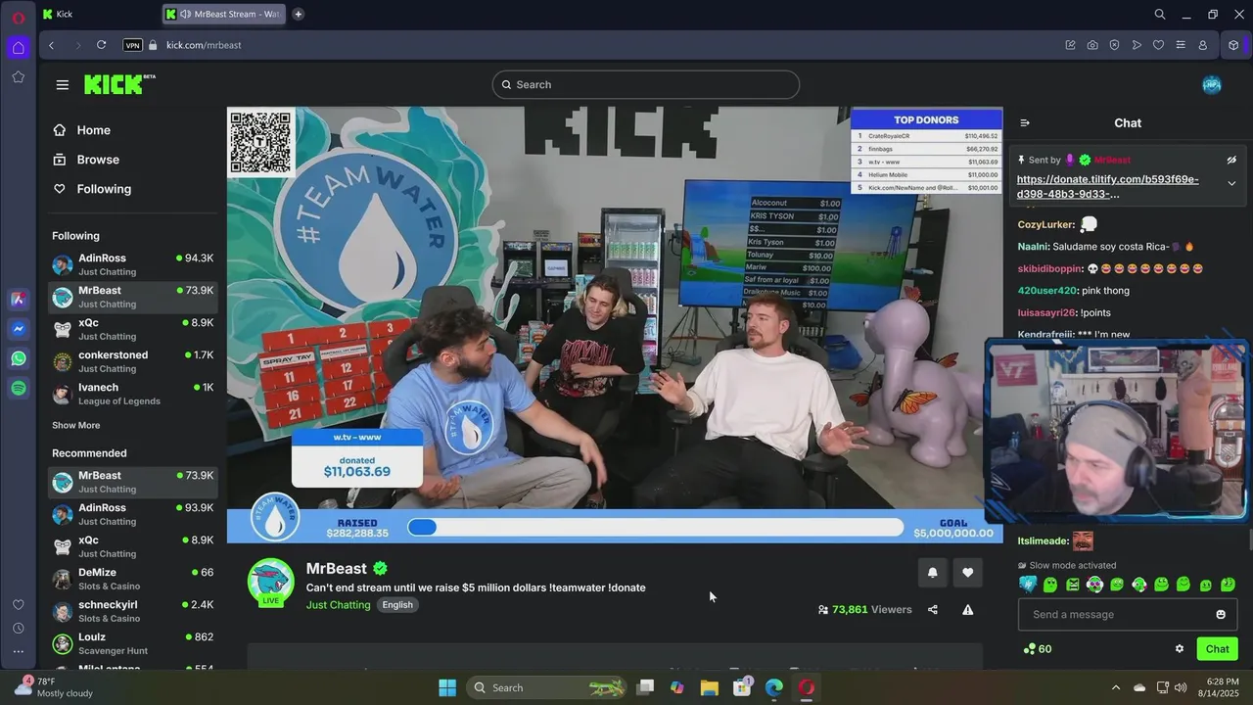The height and width of the screenshot is (705, 1253).
Task: Click the MrBeast live channel avatar
Action: click(271, 583)
